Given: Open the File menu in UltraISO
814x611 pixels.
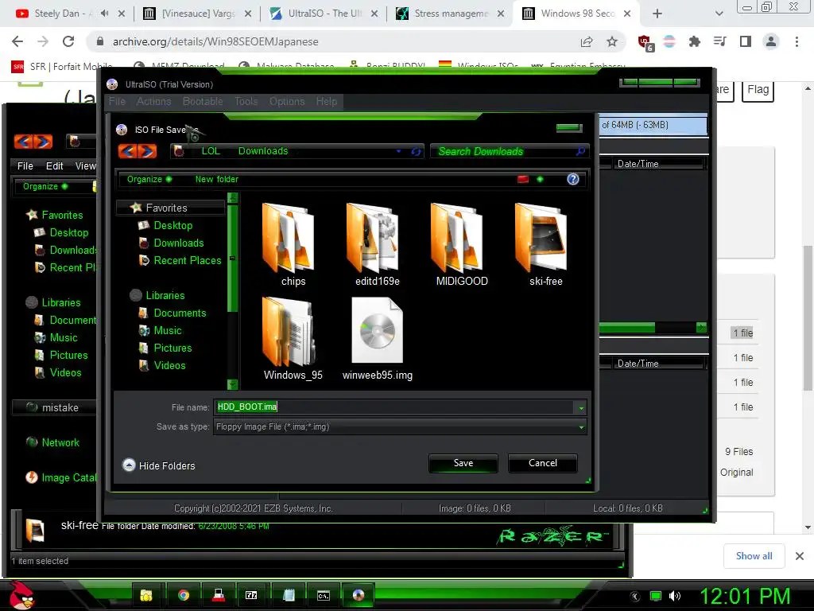Looking at the screenshot, I should [117, 101].
